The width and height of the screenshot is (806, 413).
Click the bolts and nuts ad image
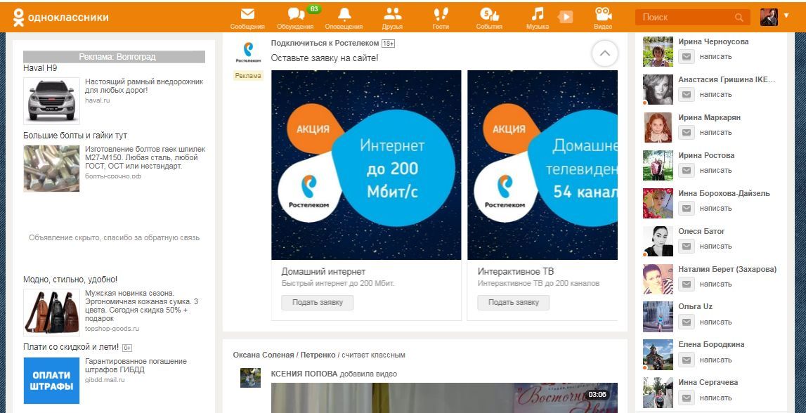coord(51,169)
